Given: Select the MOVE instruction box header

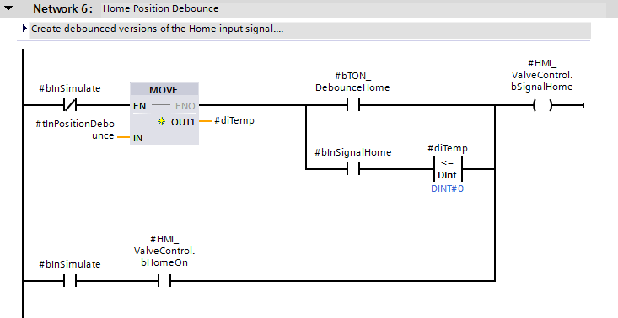Looking at the screenshot, I should [164, 90].
